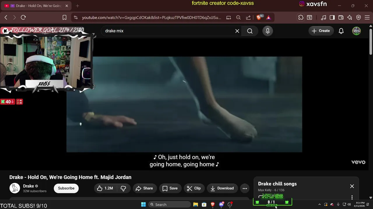This screenshot has height=209, width=373.
Task: Start voice search with microphone button
Action: pos(268,31)
